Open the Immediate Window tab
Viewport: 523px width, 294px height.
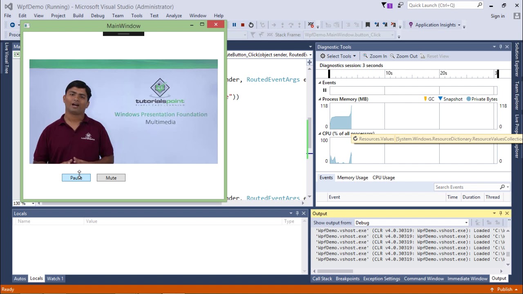coord(467,278)
